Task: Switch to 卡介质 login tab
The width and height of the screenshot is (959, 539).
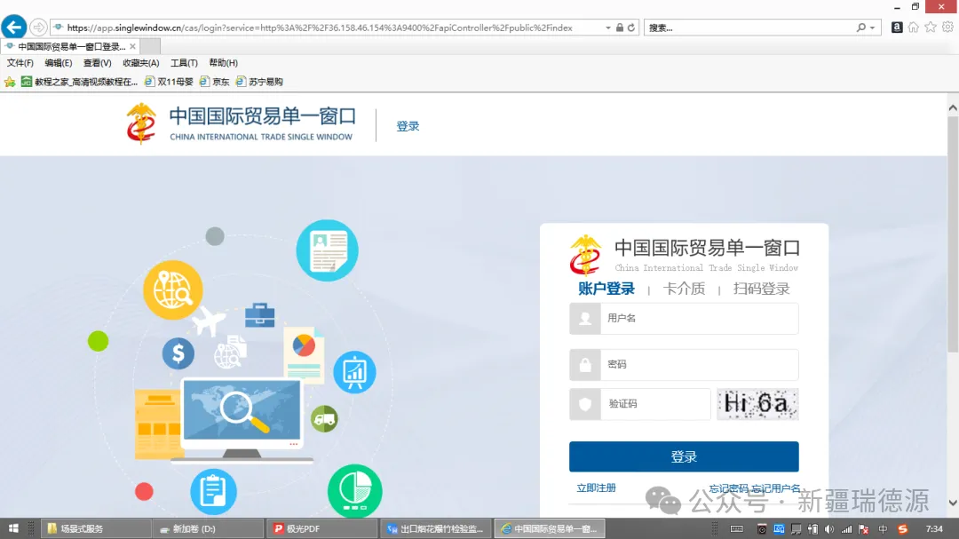Action: tap(684, 289)
